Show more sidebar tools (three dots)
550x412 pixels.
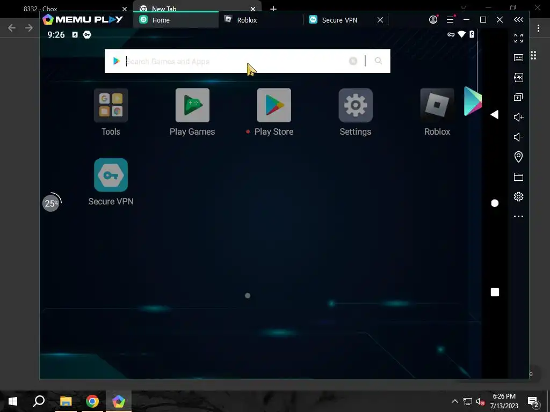click(x=518, y=216)
